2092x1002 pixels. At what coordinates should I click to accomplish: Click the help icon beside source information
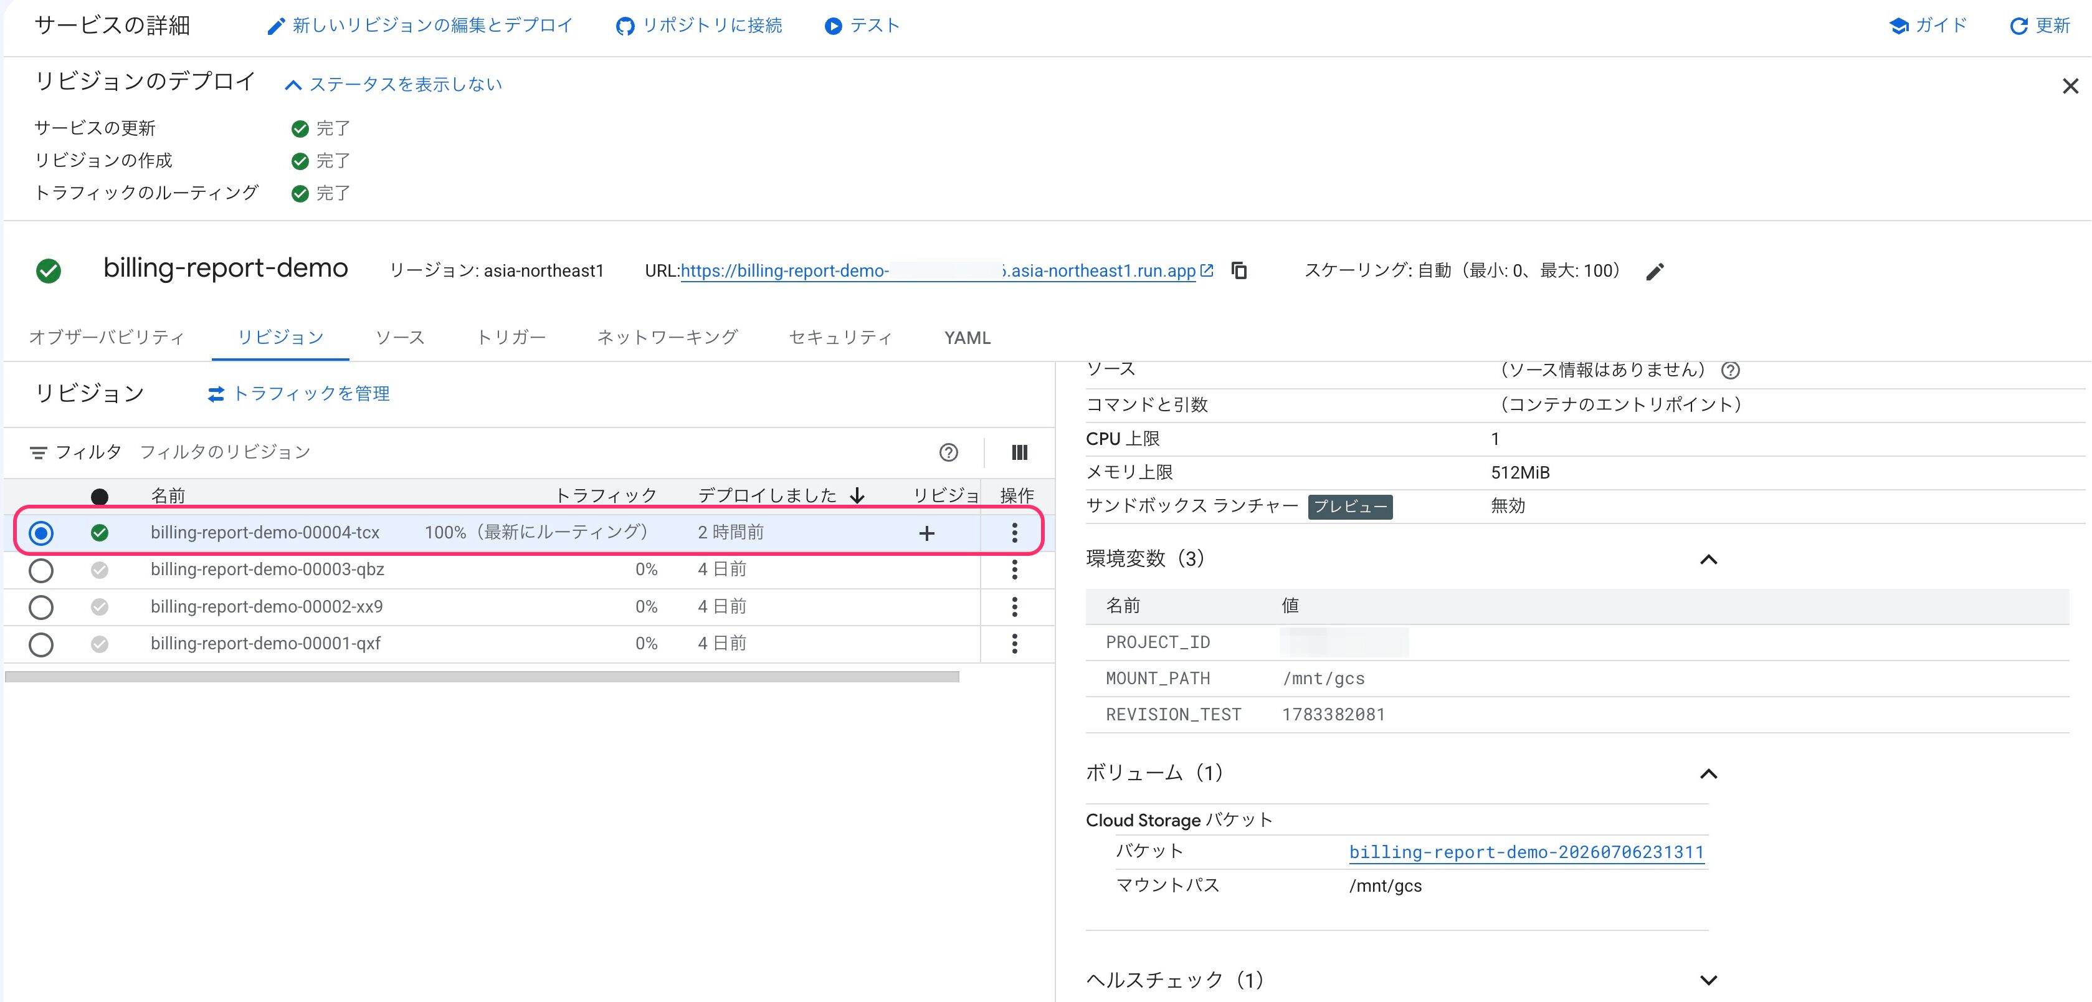(1731, 370)
